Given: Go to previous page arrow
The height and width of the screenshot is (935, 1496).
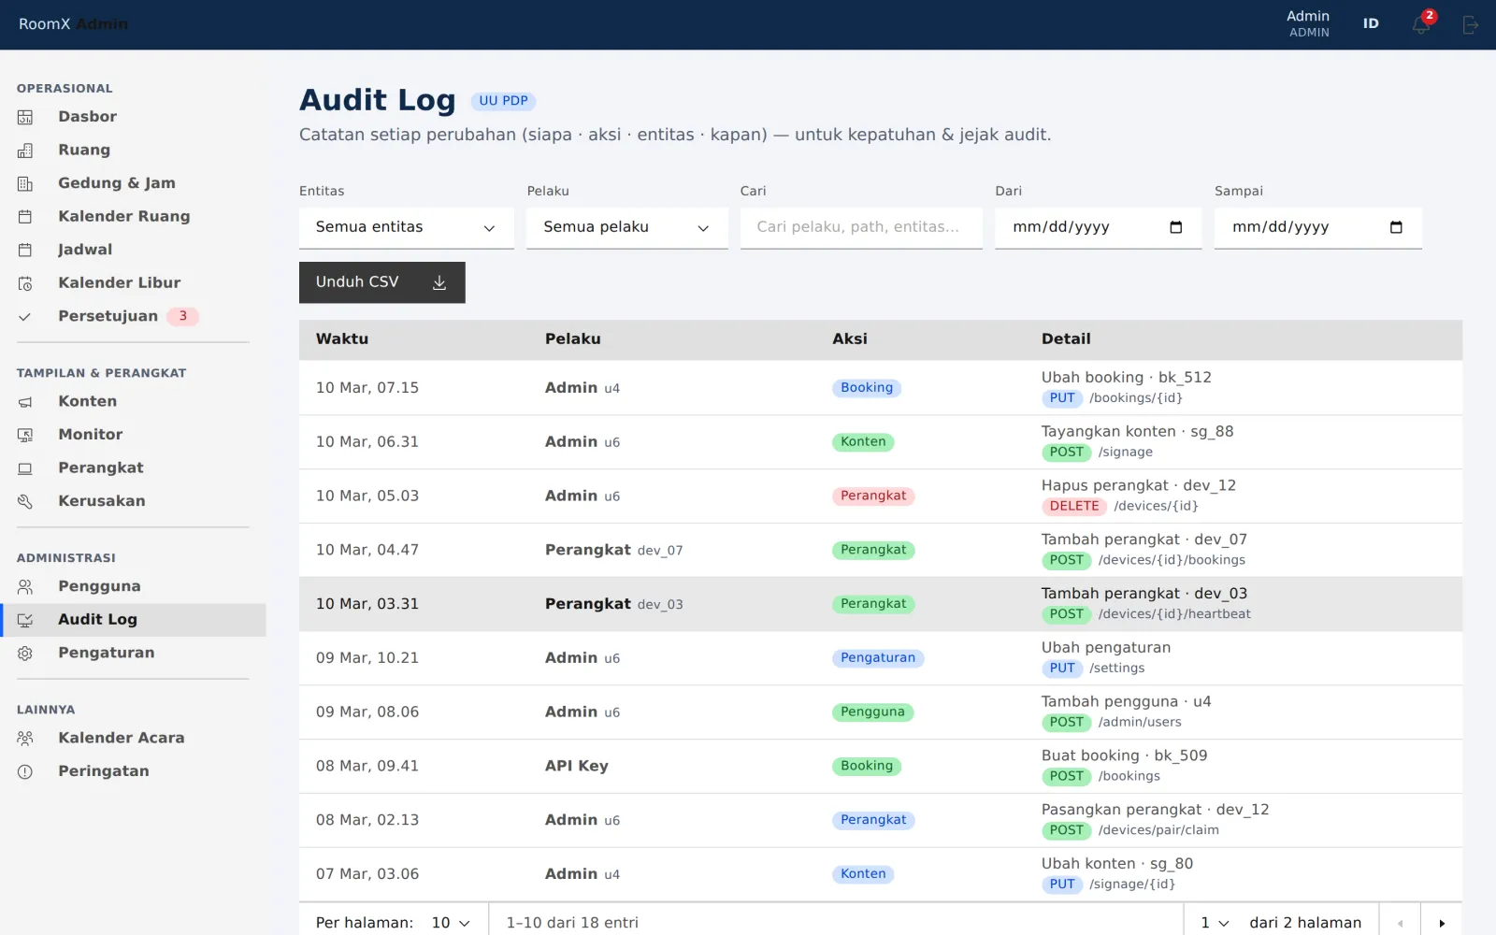Looking at the screenshot, I should click(x=1400, y=923).
